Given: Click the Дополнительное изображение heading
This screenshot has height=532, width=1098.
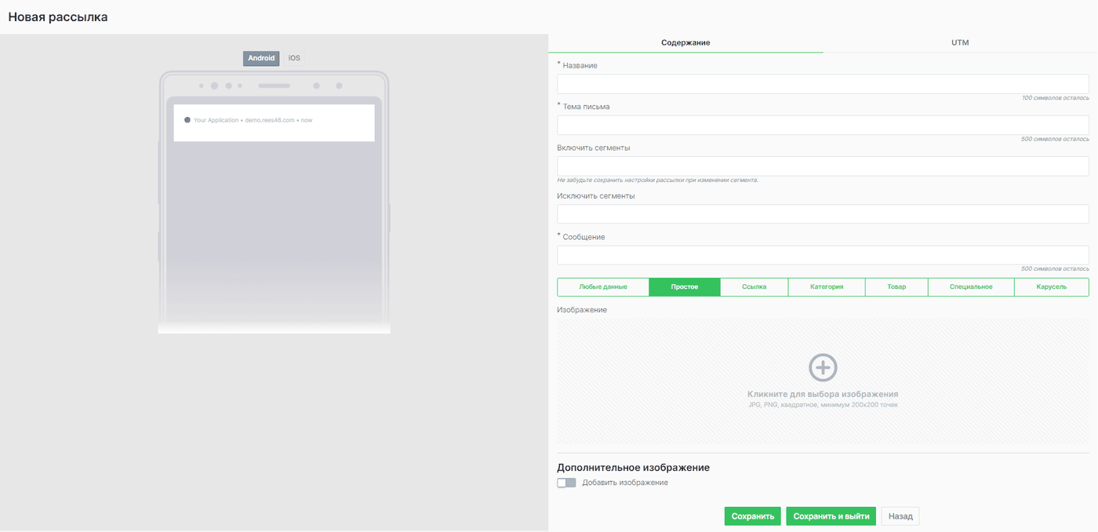Looking at the screenshot, I should (x=633, y=468).
